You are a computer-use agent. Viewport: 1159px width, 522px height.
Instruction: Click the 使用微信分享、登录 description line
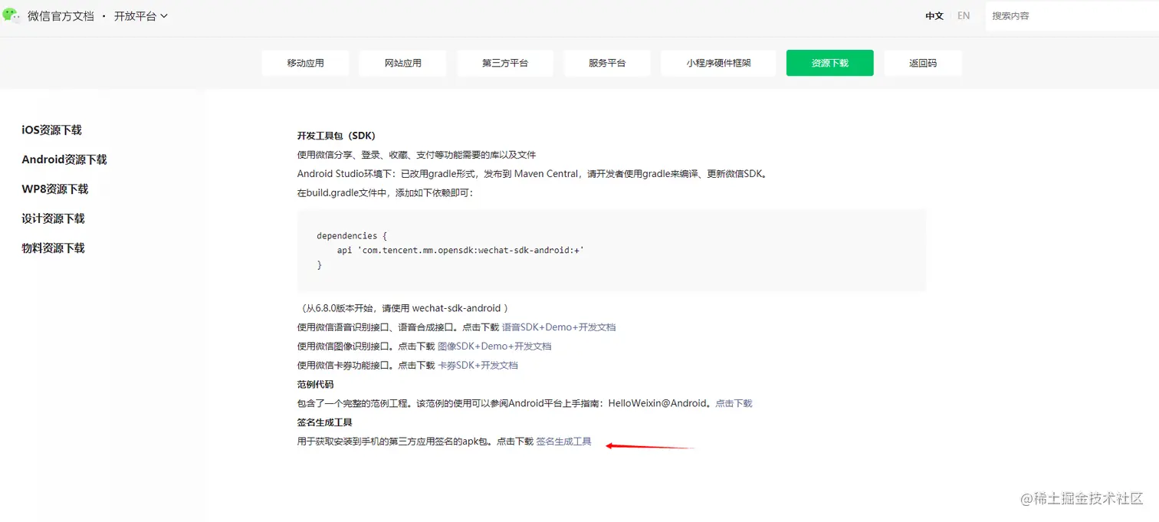pyautogui.click(x=416, y=155)
